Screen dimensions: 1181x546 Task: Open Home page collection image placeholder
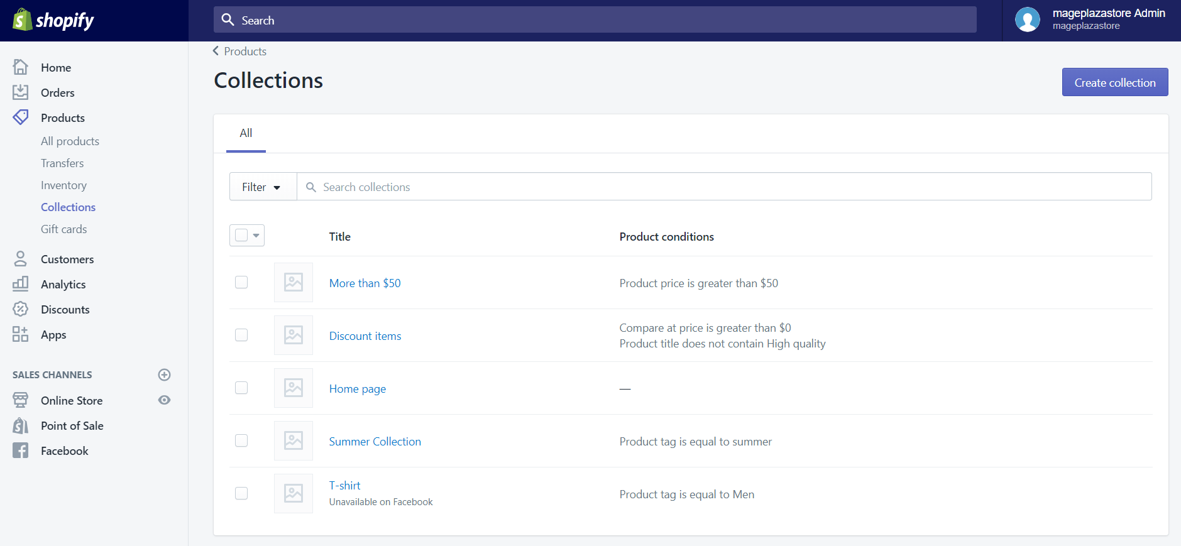click(x=294, y=388)
